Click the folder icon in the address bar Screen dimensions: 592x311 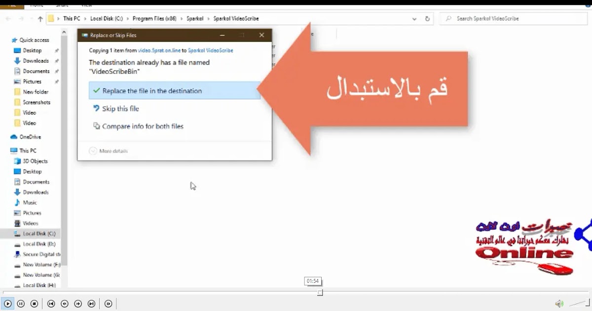click(50, 19)
